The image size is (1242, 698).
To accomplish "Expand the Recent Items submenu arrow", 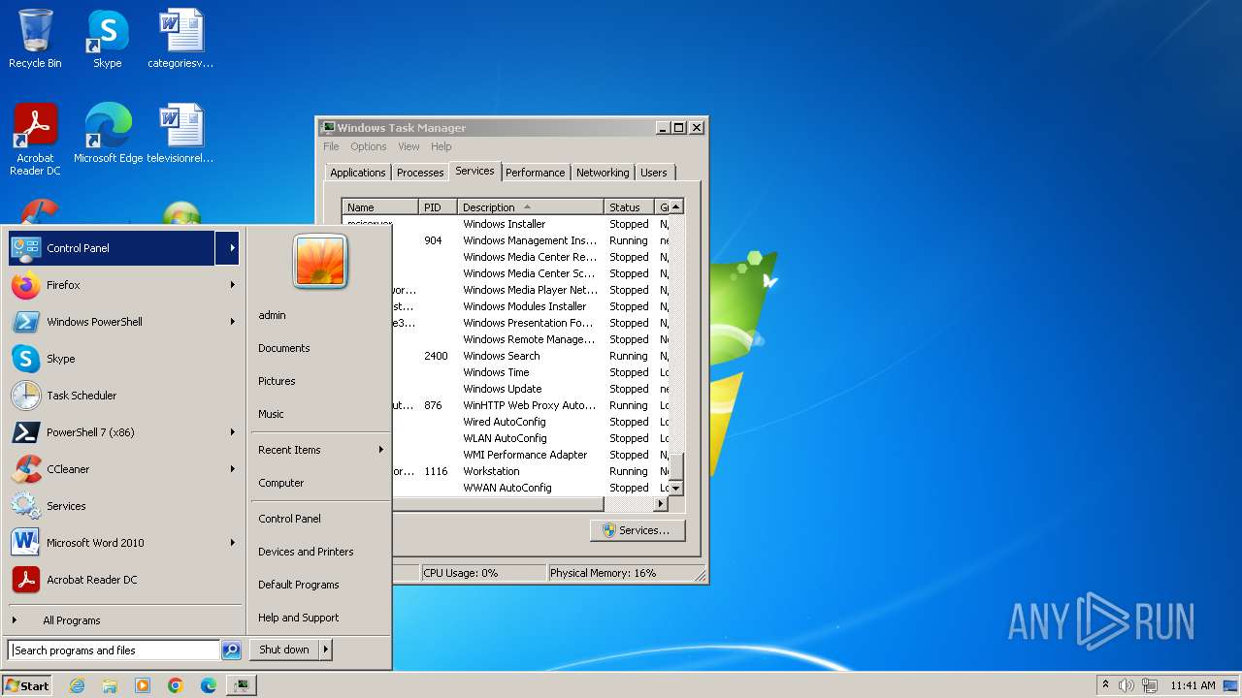I will [x=380, y=450].
